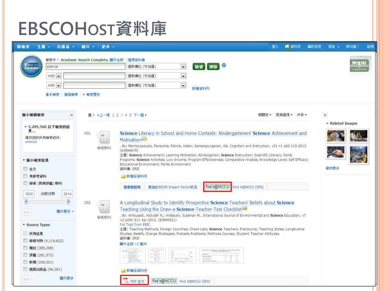Check the 全文 full text checkbox
389x291 pixels.
click(25, 169)
